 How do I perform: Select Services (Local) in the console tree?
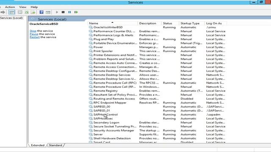coord(11,18)
